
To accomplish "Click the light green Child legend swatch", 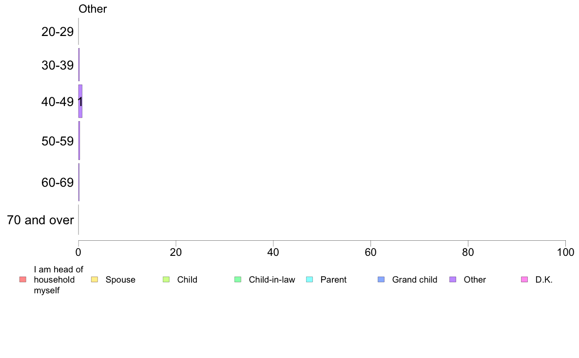I will [x=166, y=280].
